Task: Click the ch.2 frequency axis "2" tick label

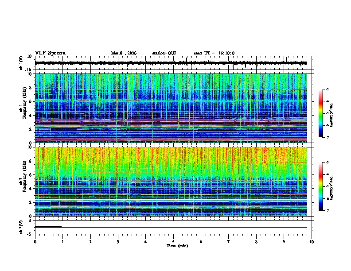Action: (x=31, y=202)
